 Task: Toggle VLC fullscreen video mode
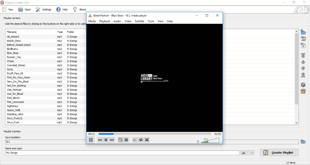(x=120, y=140)
